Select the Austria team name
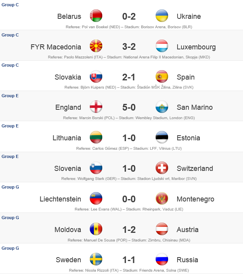This screenshot has height=274, width=243. (187, 230)
